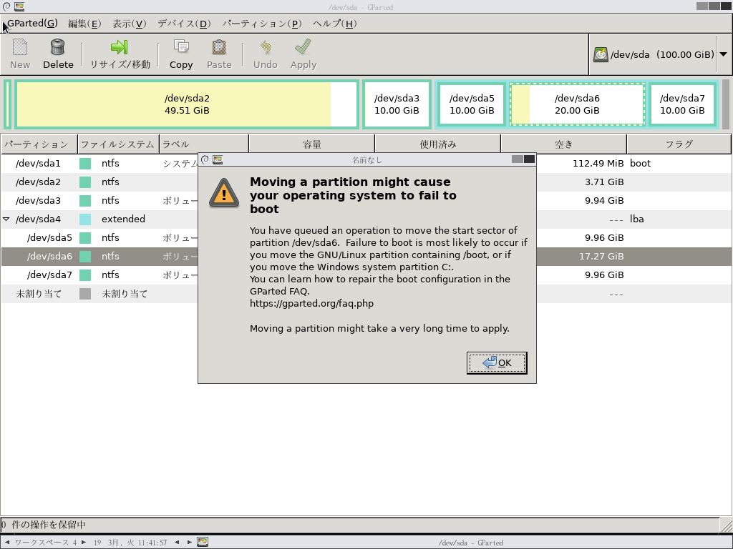This screenshot has height=549, width=733.
Task: Click the boot flag on /dev/sda1
Action: tap(640, 164)
